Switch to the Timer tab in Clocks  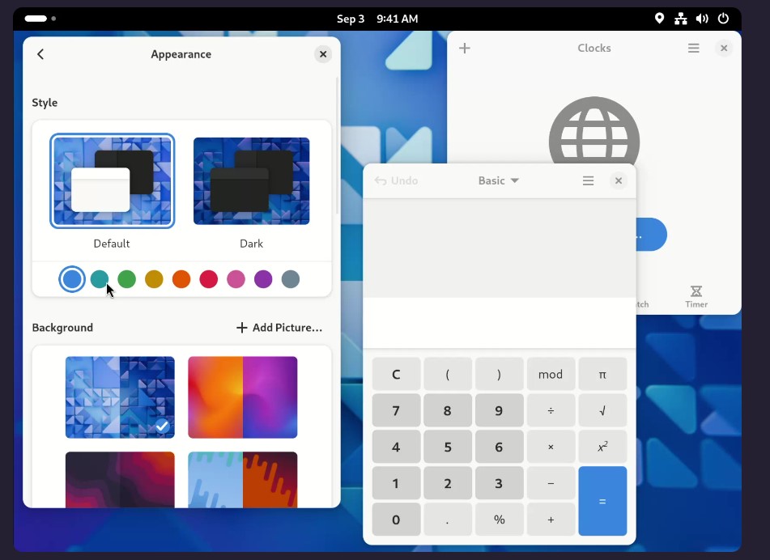(x=695, y=295)
